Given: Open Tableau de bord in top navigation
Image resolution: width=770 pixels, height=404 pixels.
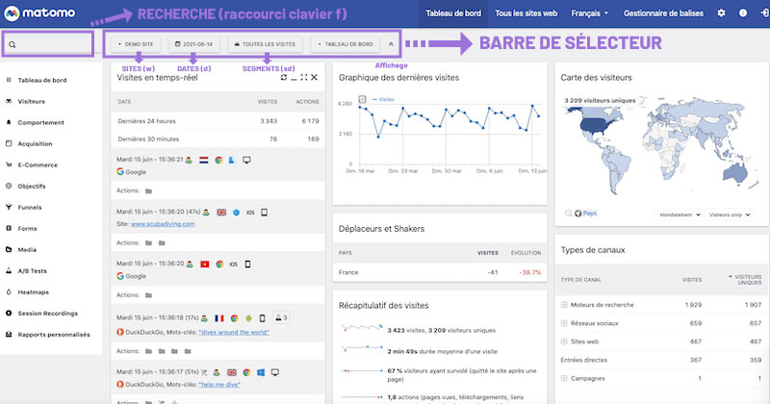Looking at the screenshot, I should coord(453,13).
